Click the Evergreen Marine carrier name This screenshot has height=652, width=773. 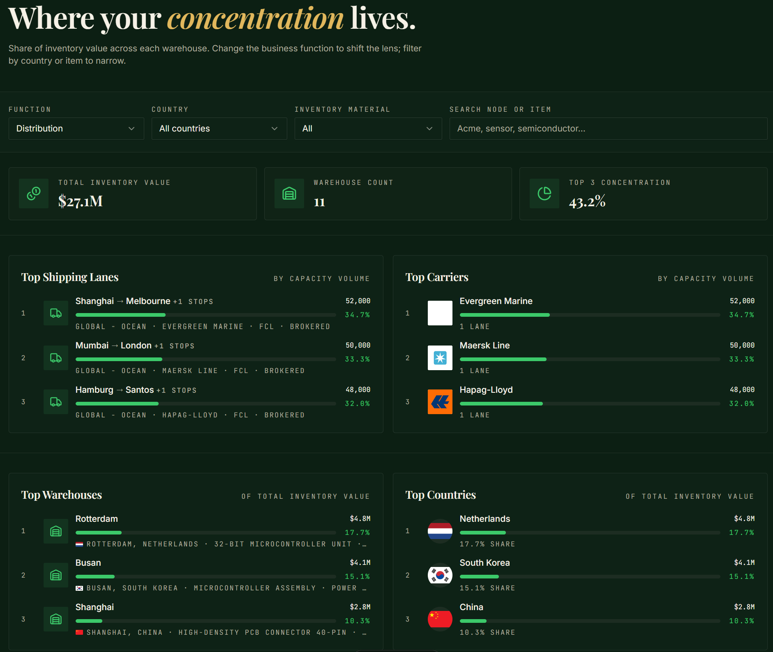pyautogui.click(x=496, y=301)
